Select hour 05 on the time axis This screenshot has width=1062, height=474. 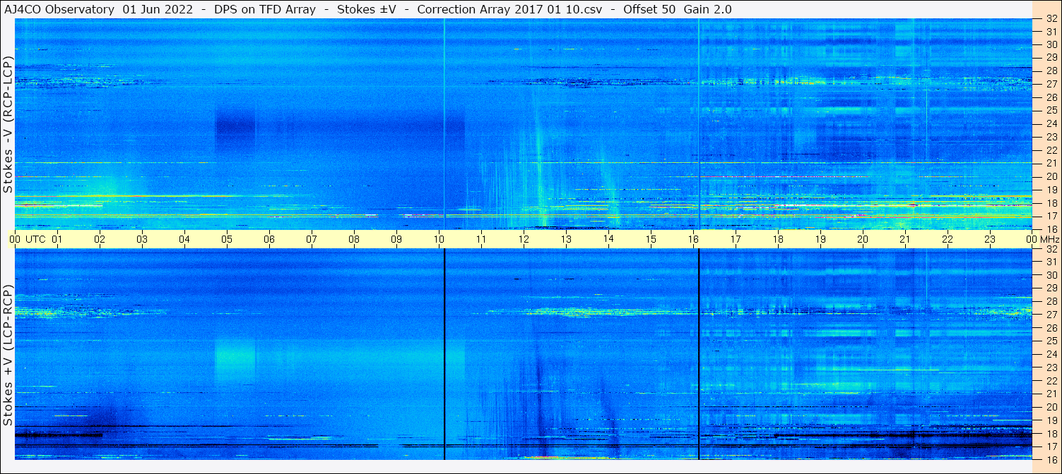point(227,239)
